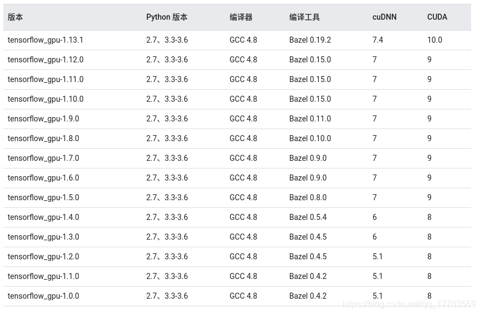Click the 版本 column header
The height and width of the screenshot is (314, 481).
click(x=15, y=17)
